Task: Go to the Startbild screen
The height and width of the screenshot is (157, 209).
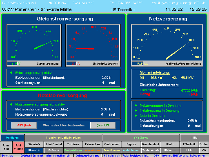Action: point(6,147)
